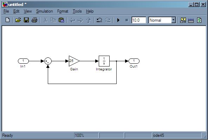208x140 pixels.
Task: Start the simulation with the play button
Action: tap(118, 20)
